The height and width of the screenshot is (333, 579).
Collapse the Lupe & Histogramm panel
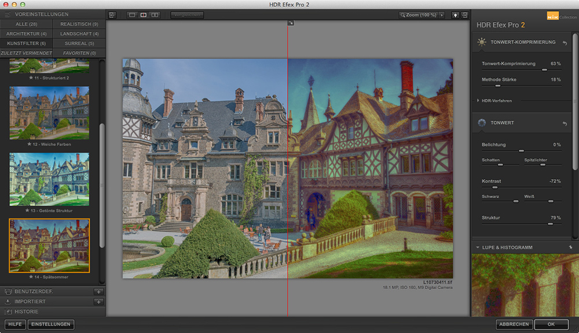[x=477, y=247]
